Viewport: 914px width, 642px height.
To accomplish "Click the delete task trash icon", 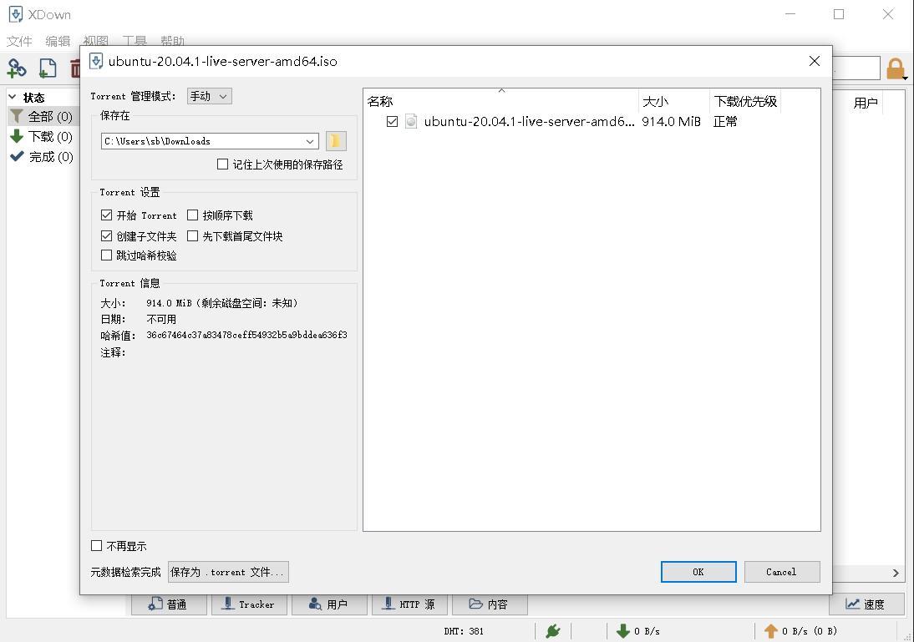I will [x=75, y=68].
